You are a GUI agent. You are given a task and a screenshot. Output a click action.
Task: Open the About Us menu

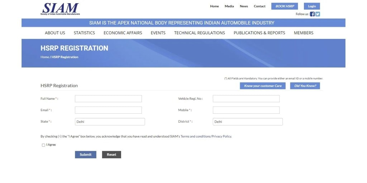coord(55,33)
